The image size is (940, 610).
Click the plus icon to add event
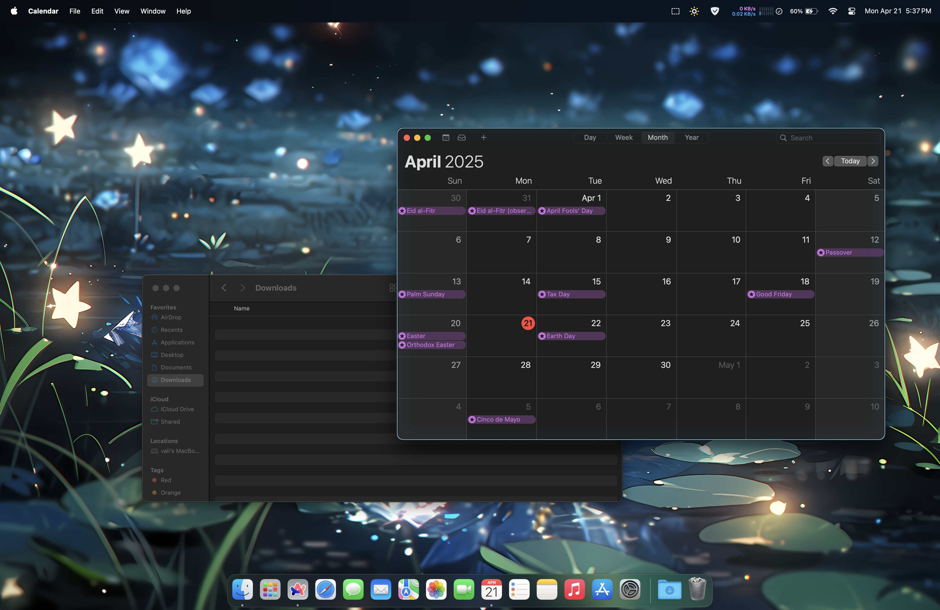483,138
